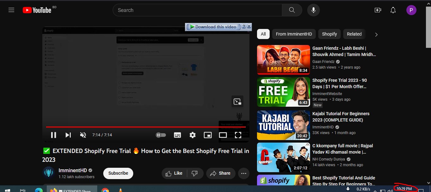This screenshot has width=431, height=192.
Task: Open the account avatar menu
Action: [x=411, y=10]
